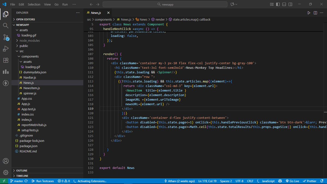This screenshot has width=327, height=184.
Task: Select the NavBar.js file
Action: tap(31, 77)
